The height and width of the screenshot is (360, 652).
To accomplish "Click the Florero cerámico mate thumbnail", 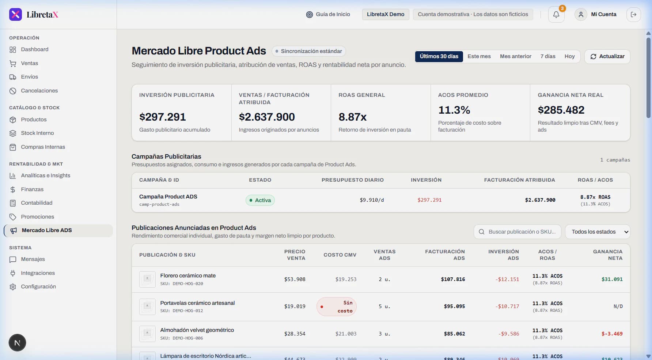I will (147, 279).
